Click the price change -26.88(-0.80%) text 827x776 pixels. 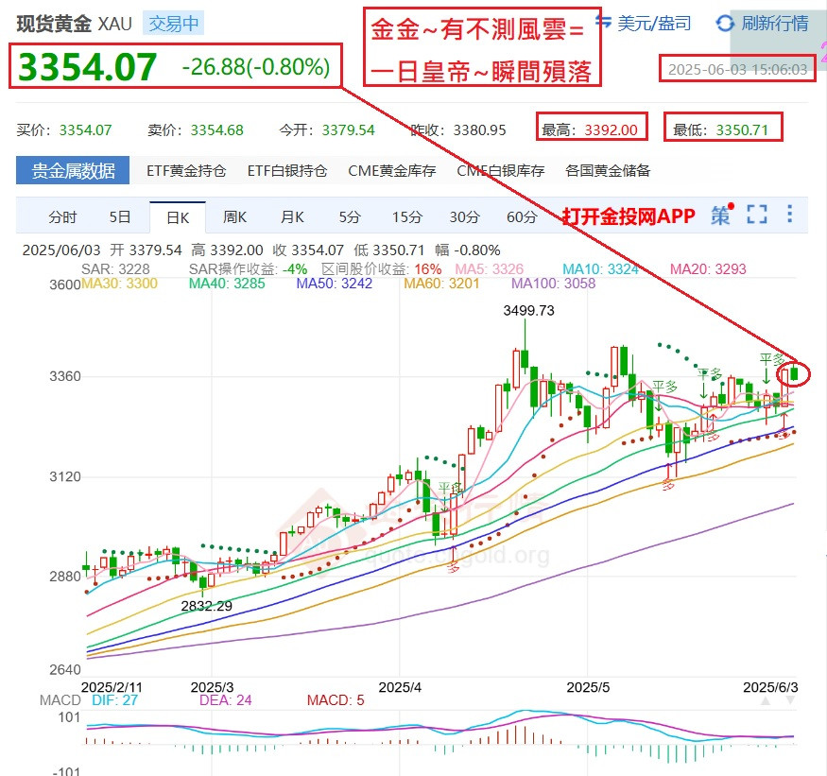(256, 67)
